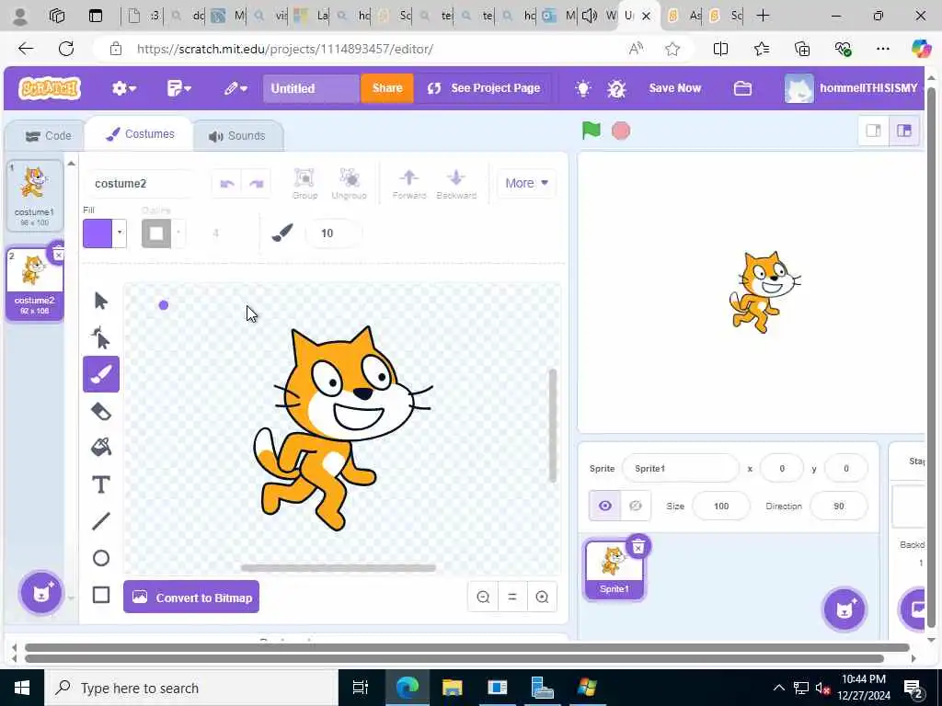Switch to the Code tab
The width and height of the screenshot is (942, 706).
(x=48, y=136)
